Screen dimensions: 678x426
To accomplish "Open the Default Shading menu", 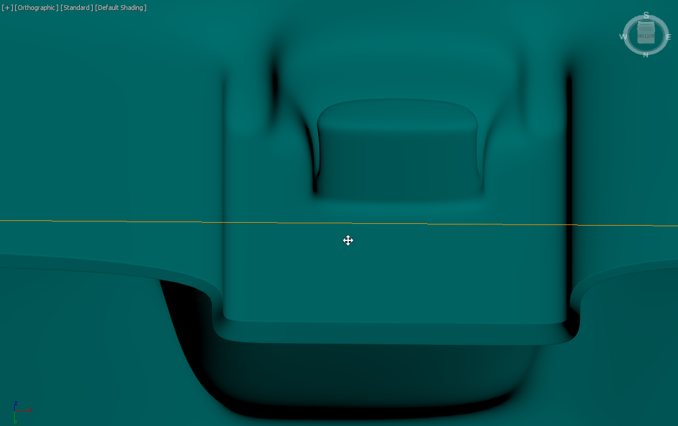I will click(x=120, y=8).
